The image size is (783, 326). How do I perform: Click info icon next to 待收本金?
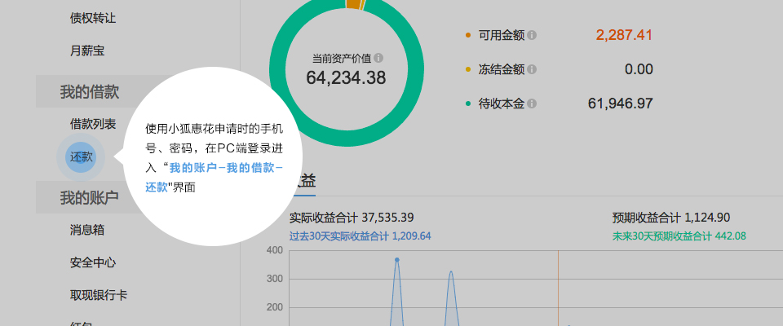tap(532, 104)
